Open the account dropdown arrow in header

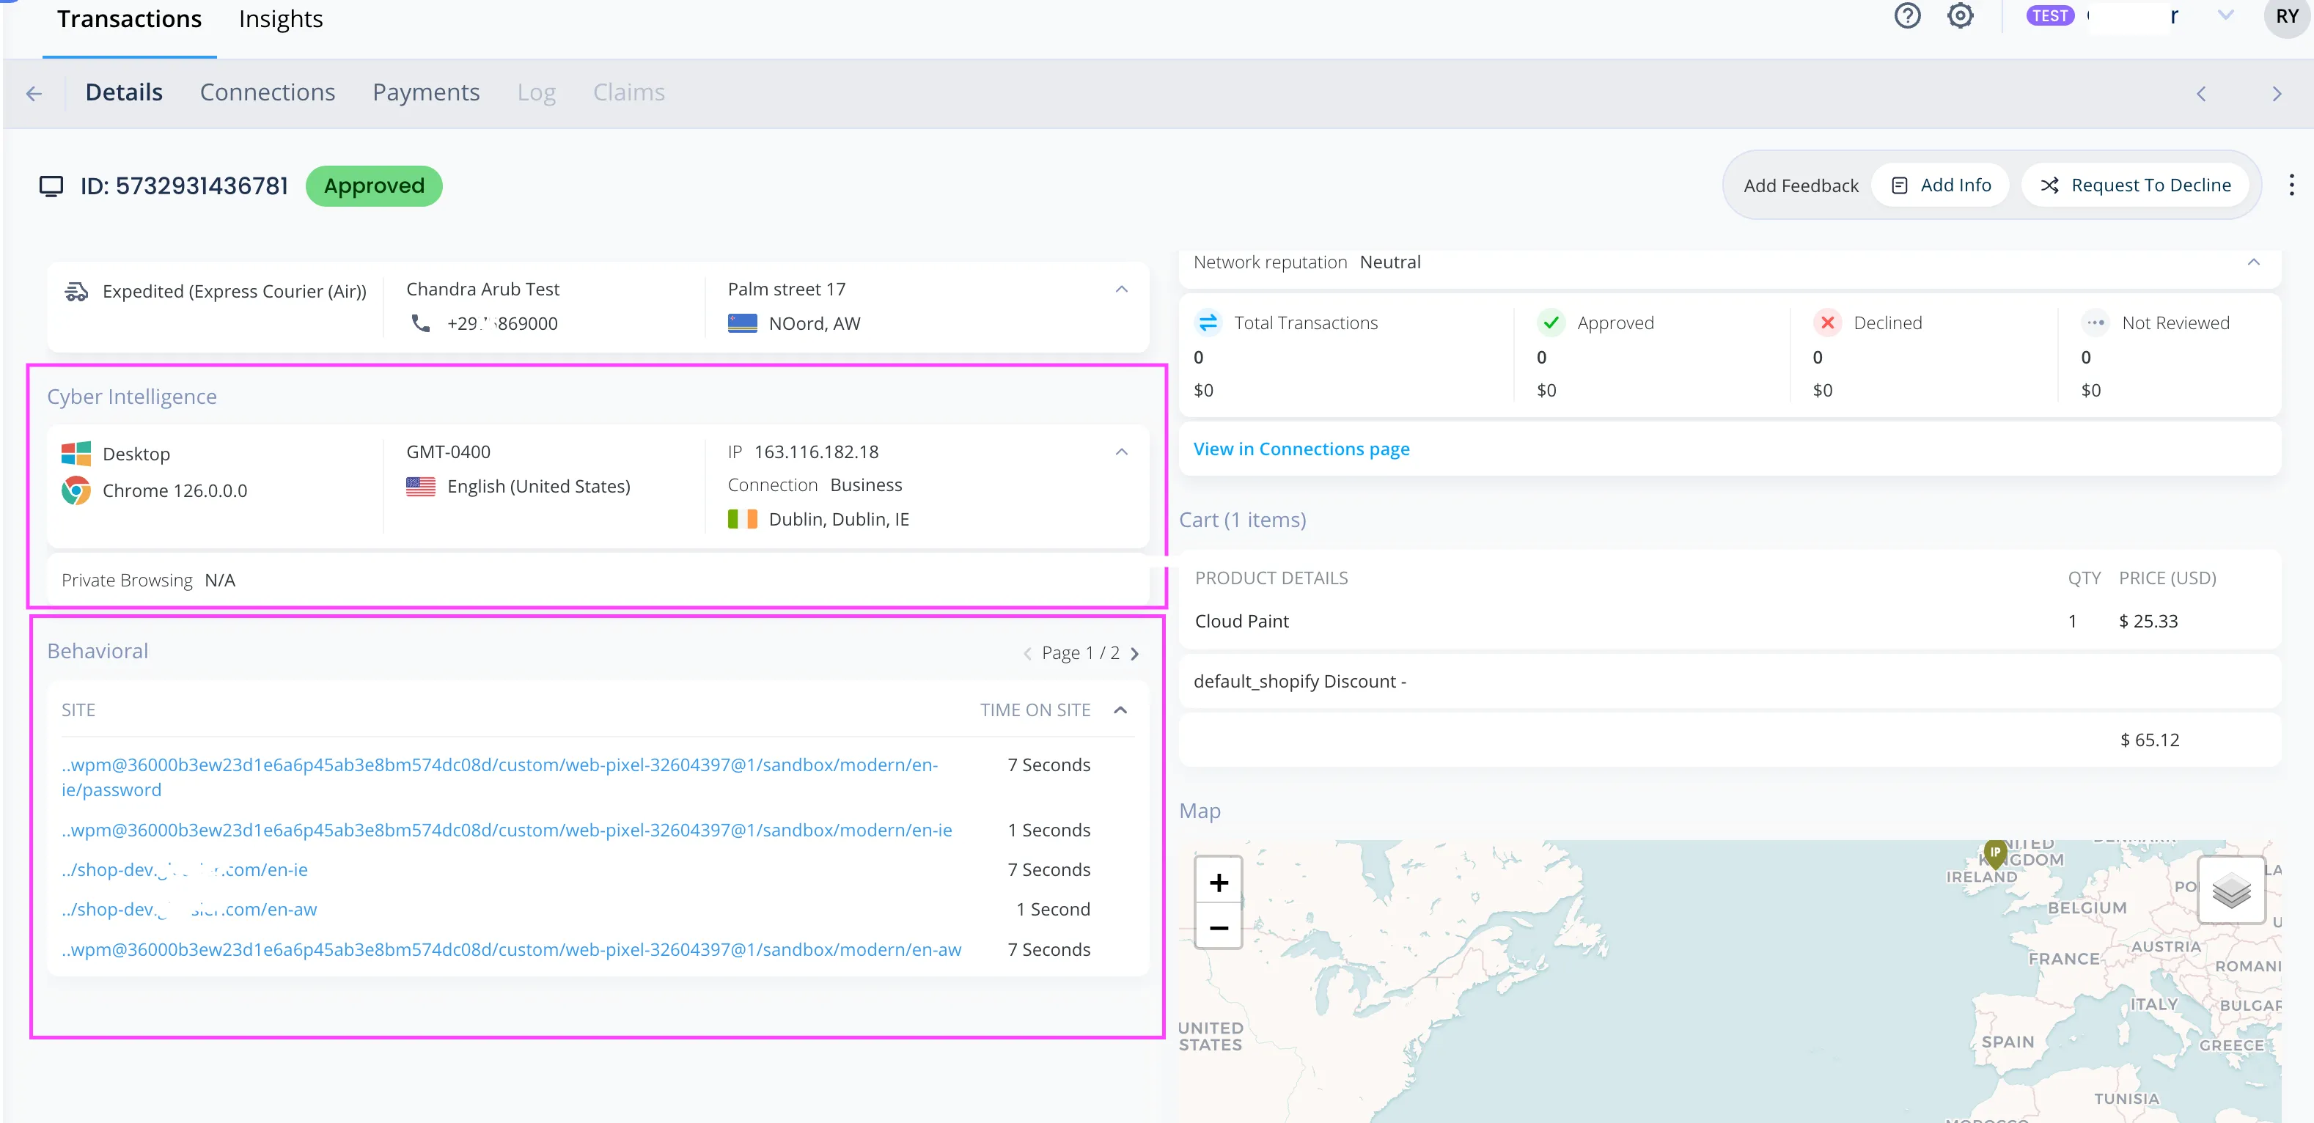(x=2225, y=15)
